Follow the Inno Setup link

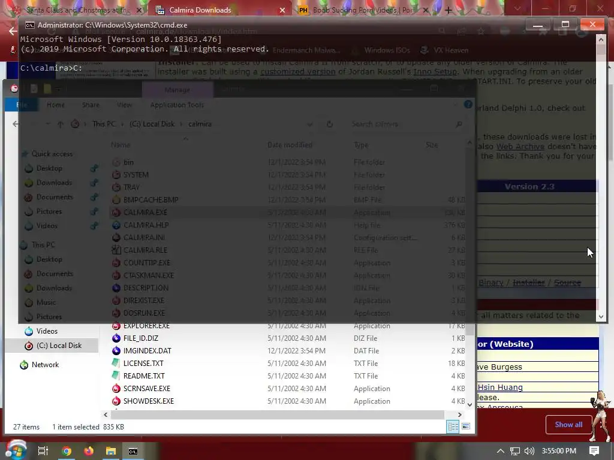pyautogui.click(x=435, y=72)
